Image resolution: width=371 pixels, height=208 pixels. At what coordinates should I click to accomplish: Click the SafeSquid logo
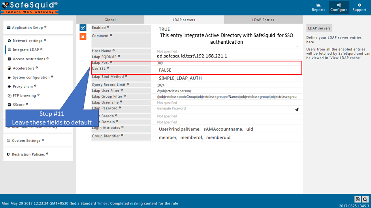point(30,7)
